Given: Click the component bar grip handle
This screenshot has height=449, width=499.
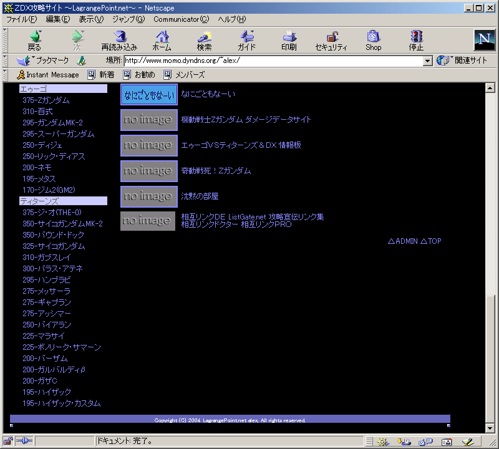Looking at the screenshot, I should (x=369, y=442).
